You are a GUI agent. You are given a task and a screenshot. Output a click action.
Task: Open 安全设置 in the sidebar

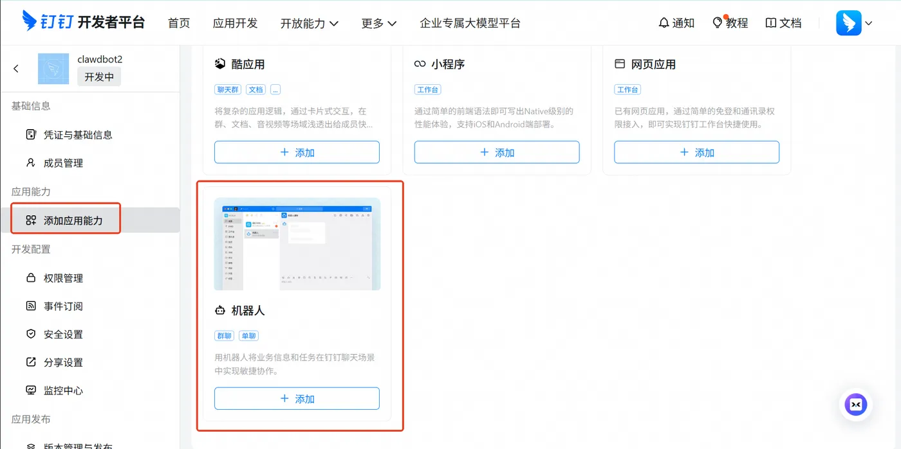tap(90, 335)
